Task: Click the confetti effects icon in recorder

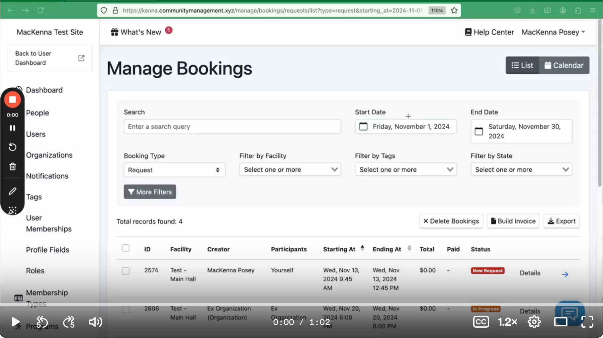Action: click(13, 210)
